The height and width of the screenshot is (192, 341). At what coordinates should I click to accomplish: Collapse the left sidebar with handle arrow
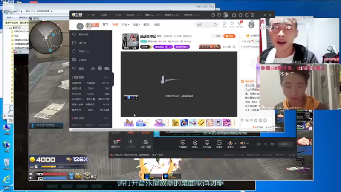[113, 79]
